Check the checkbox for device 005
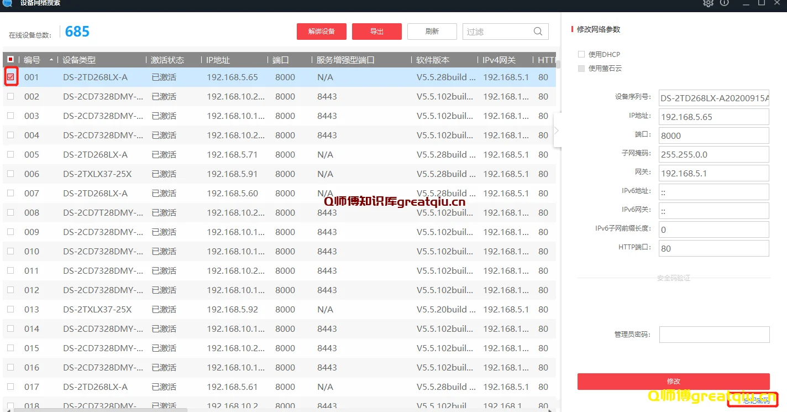 tap(9, 154)
